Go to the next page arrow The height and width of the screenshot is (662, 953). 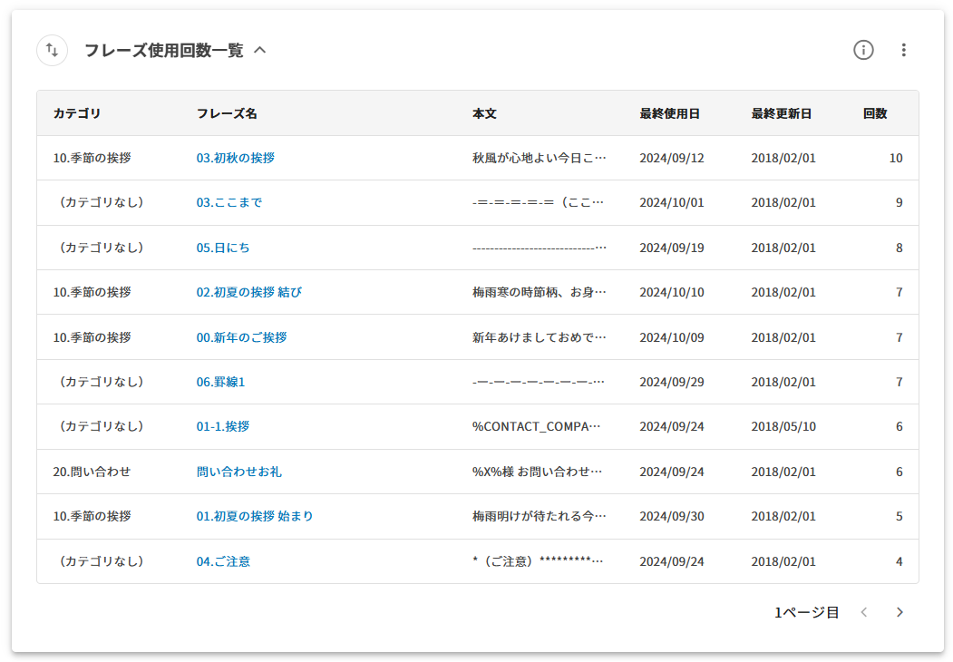[900, 613]
